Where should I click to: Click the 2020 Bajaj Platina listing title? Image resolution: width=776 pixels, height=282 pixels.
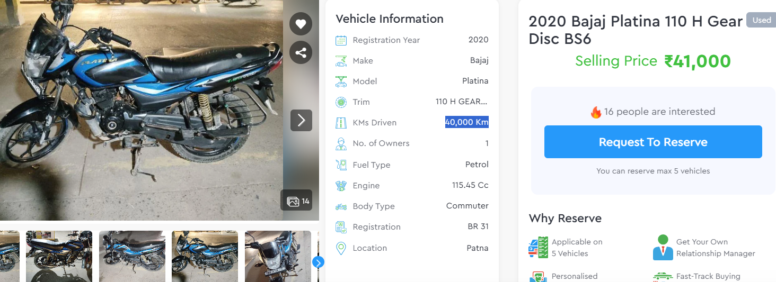636,30
